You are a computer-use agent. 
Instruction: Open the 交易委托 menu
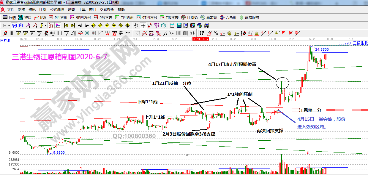[x=107, y=9]
